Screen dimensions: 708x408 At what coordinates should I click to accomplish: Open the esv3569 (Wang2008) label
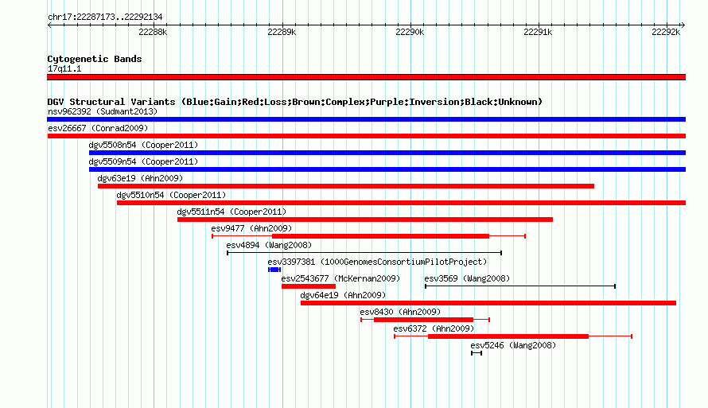[467, 278]
